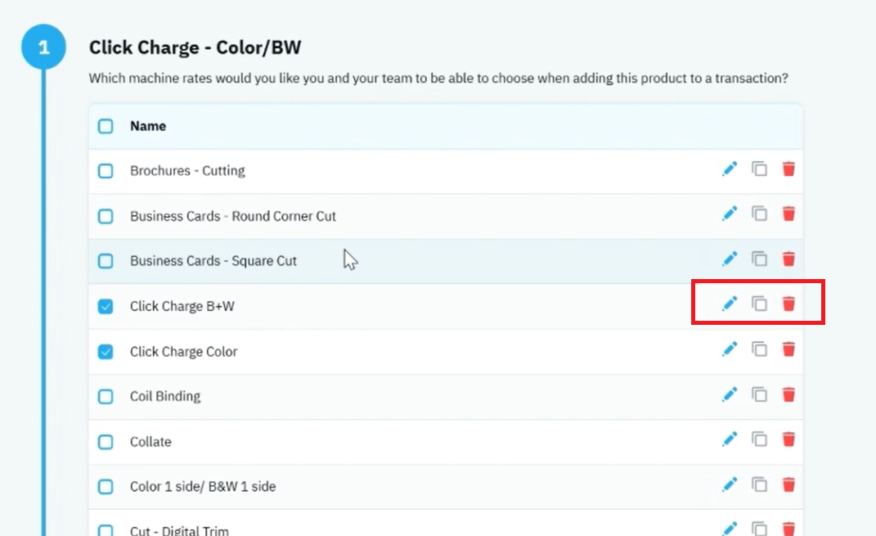
Task: Uncheck the Click Charge B+W checkbox
Action: point(106,306)
